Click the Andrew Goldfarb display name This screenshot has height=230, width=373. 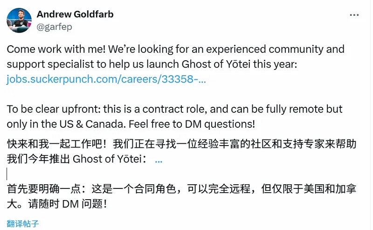[75, 14]
